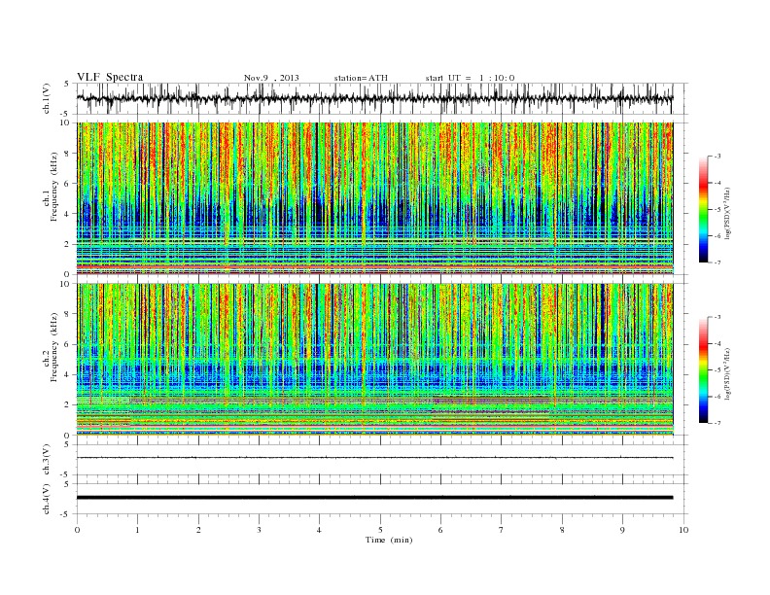Click the "VLF Spectra" plot title
Image resolution: width=770 pixels, height=595 pixels.
click(110, 77)
